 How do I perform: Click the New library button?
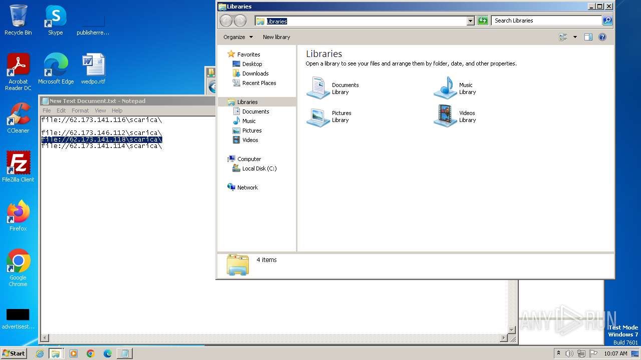pyautogui.click(x=276, y=37)
